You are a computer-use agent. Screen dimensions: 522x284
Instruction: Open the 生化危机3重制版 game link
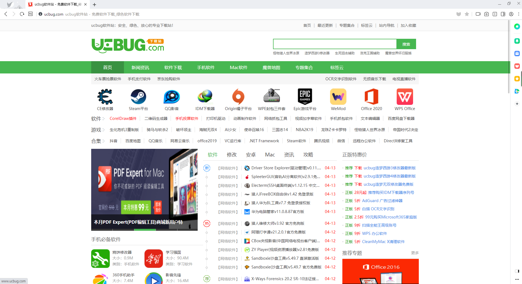[x=124, y=129]
